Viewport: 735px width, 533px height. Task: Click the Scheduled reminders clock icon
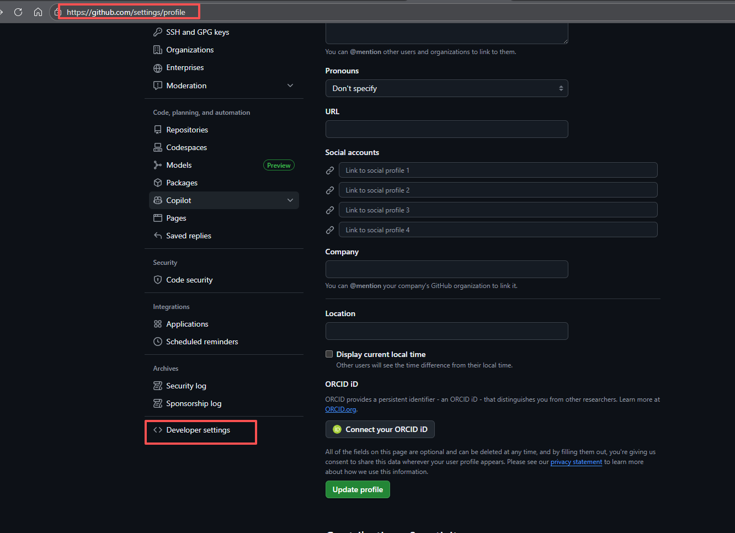(158, 342)
